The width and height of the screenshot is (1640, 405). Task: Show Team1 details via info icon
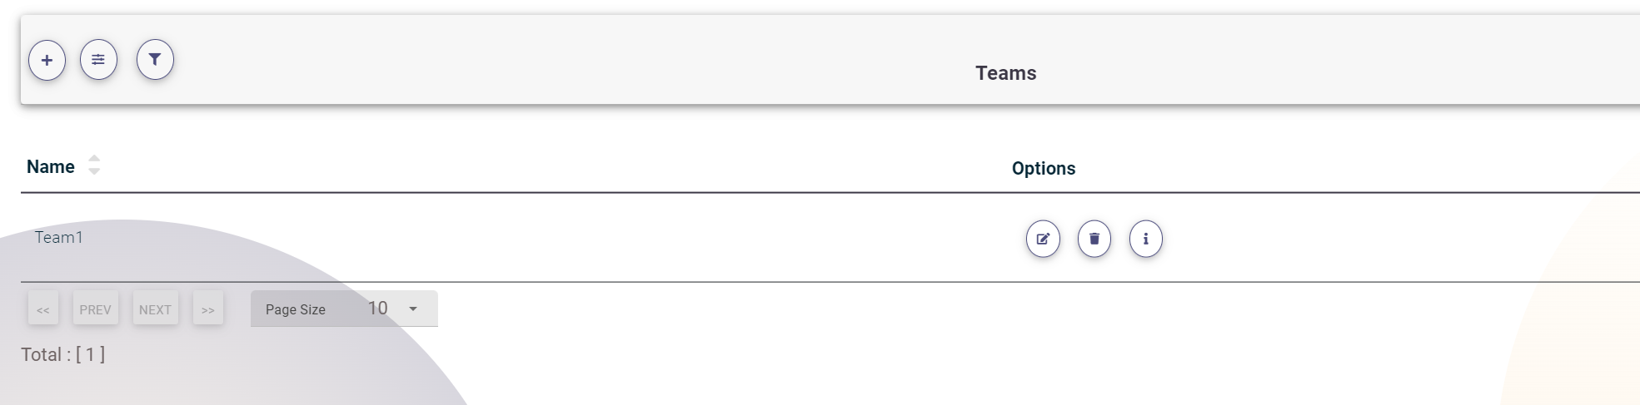click(1146, 240)
